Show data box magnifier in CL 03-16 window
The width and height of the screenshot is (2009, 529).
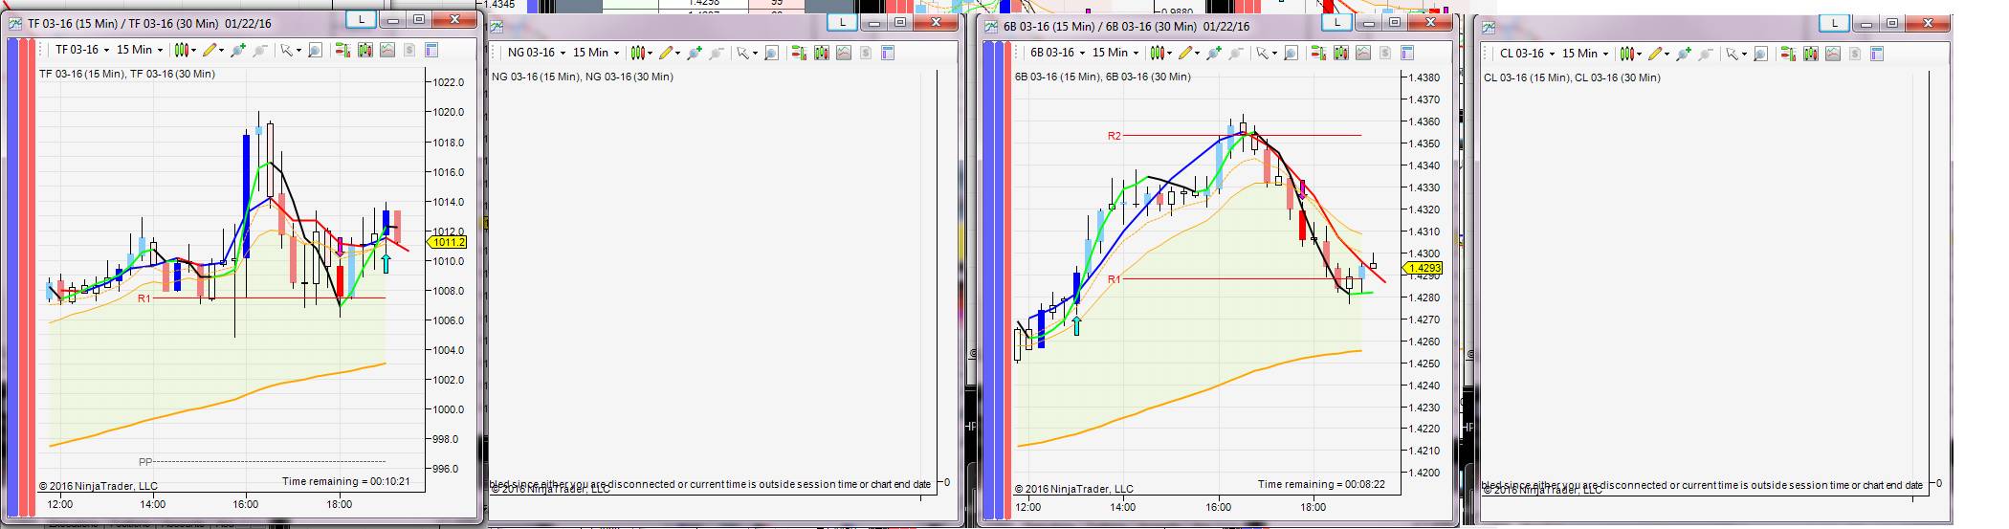pyautogui.click(x=1760, y=54)
